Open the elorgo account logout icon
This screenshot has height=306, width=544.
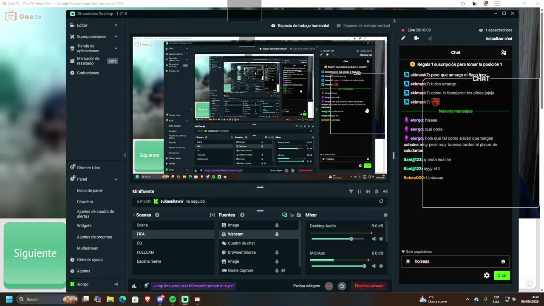click(x=116, y=284)
